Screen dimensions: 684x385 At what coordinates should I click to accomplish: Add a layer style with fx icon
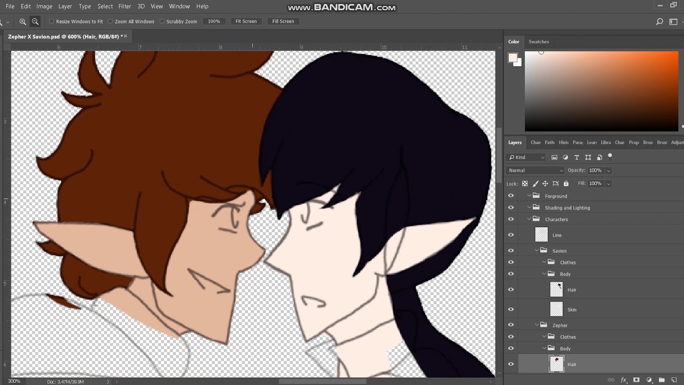tap(624, 380)
